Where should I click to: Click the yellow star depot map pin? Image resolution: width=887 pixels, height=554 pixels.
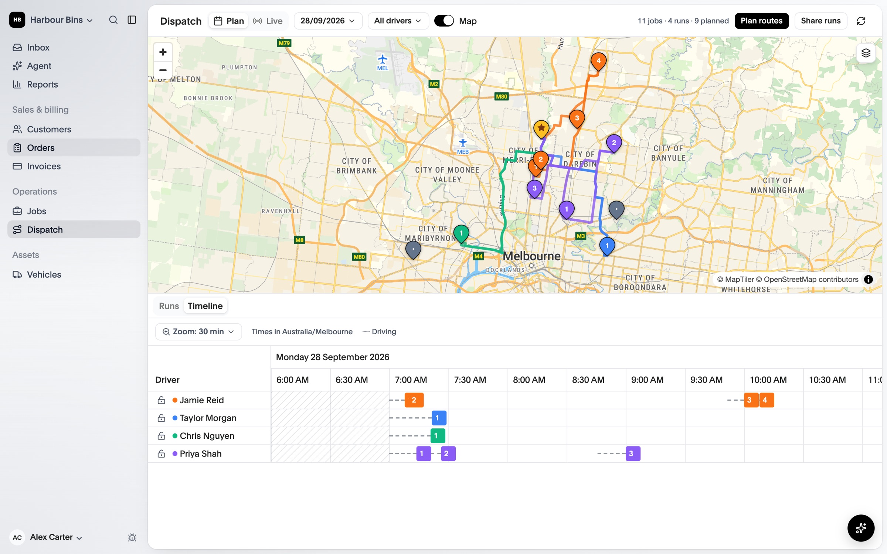(541, 129)
